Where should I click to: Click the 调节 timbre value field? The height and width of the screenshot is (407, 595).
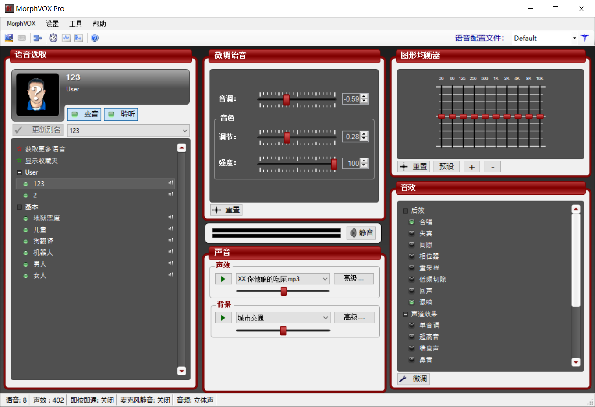coord(351,137)
